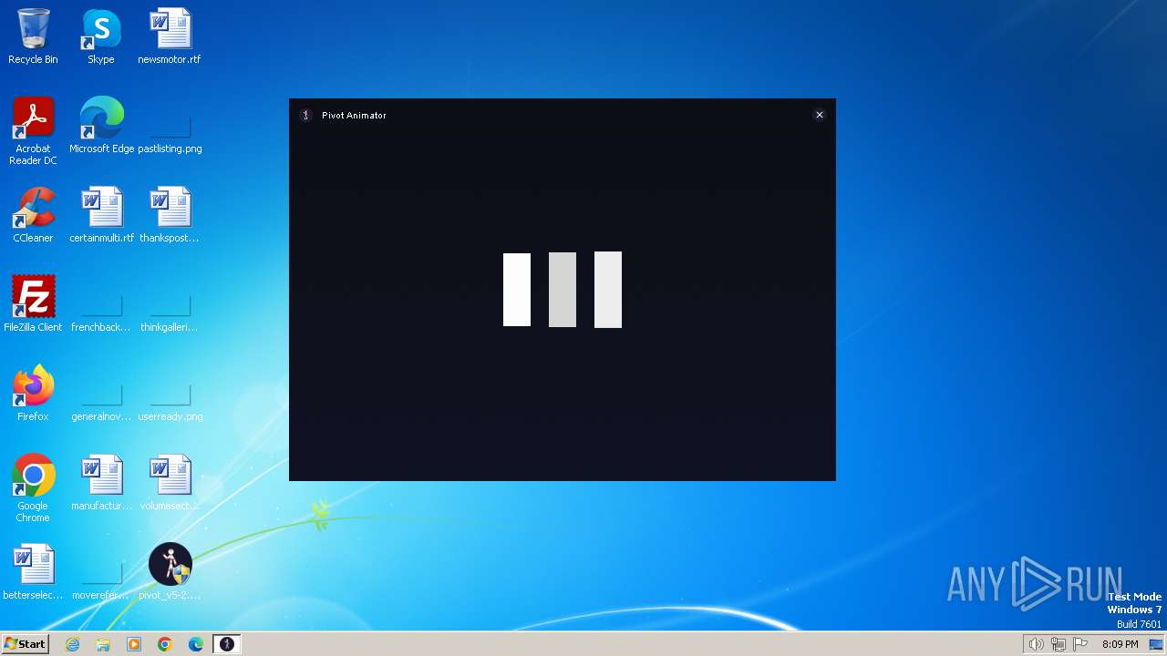The height and width of the screenshot is (656, 1167).
Task: Select the thankspost document icon
Action: coord(170,215)
